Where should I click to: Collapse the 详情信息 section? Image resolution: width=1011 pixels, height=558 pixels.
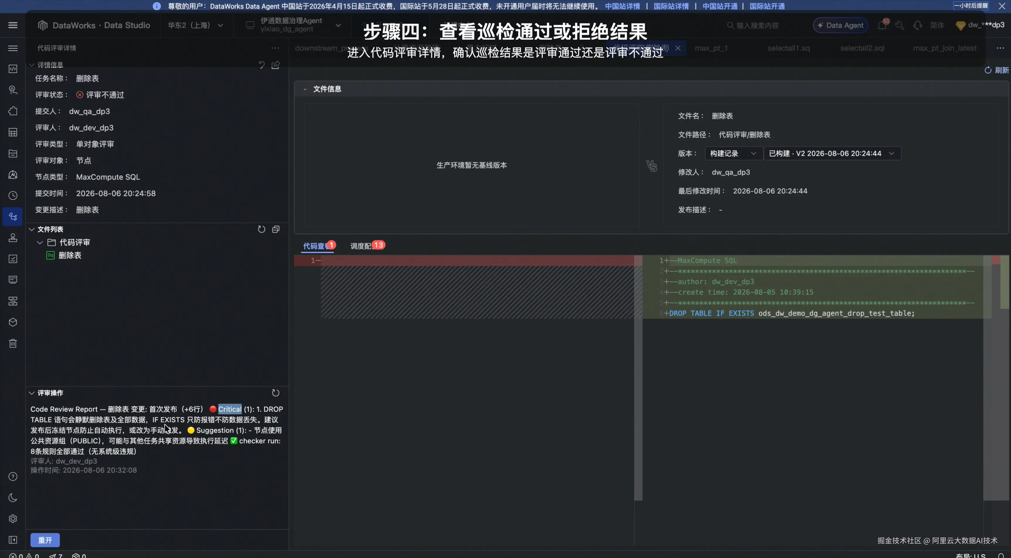coord(32,65)
